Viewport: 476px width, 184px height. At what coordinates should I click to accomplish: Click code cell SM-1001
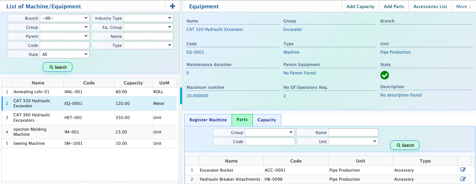pyautogui.click(x=89, y=143)
